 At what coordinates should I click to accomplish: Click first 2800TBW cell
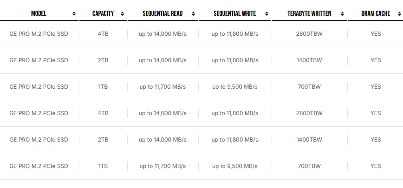coord(309,34)
